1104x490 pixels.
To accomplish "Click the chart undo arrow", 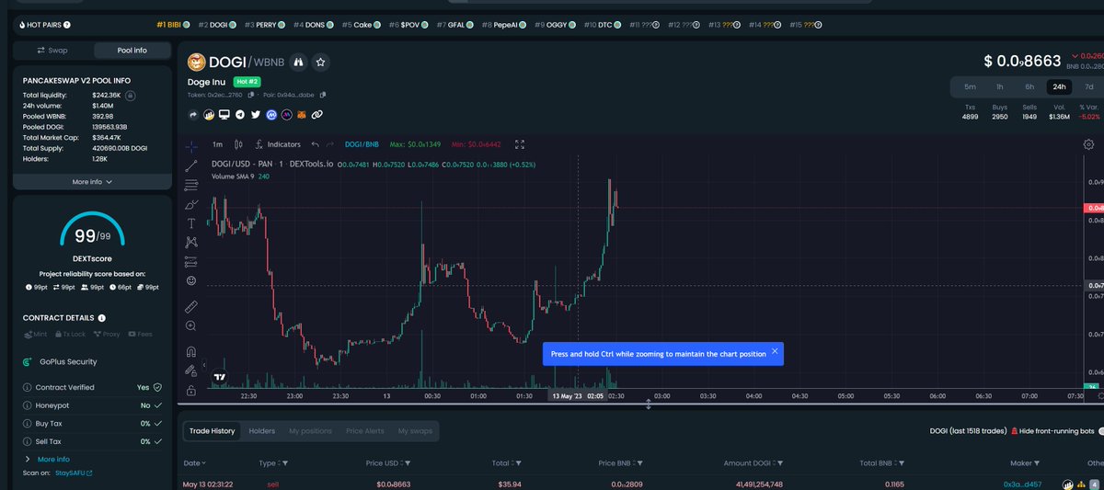I will tap(316, 144).
